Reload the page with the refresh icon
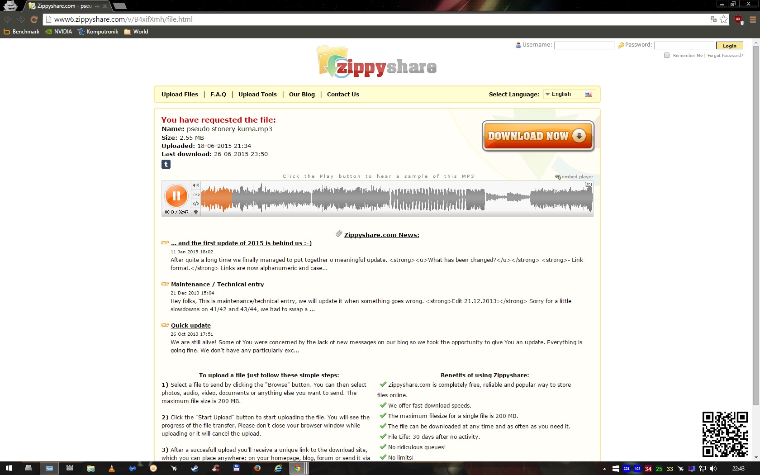This screenshot has width=760, height=475. (34, 19)
